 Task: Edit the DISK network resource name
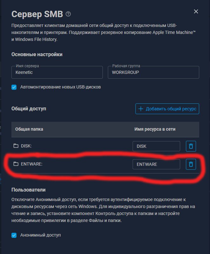point(156,146)
